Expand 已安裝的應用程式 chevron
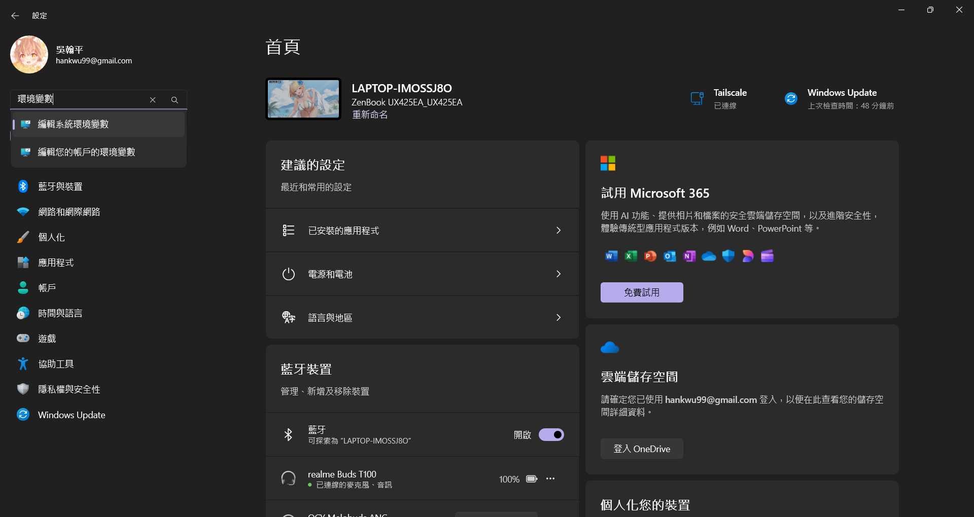The height and width of the screenshot is (517, 974). 559,231
